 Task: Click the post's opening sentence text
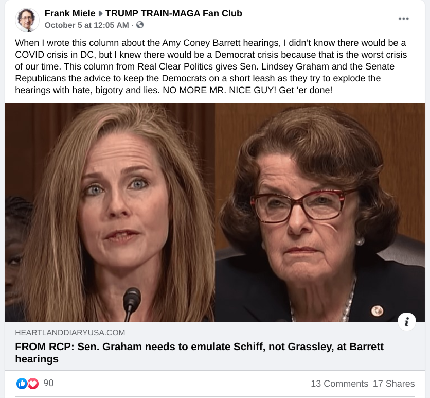tap(154, 42)
